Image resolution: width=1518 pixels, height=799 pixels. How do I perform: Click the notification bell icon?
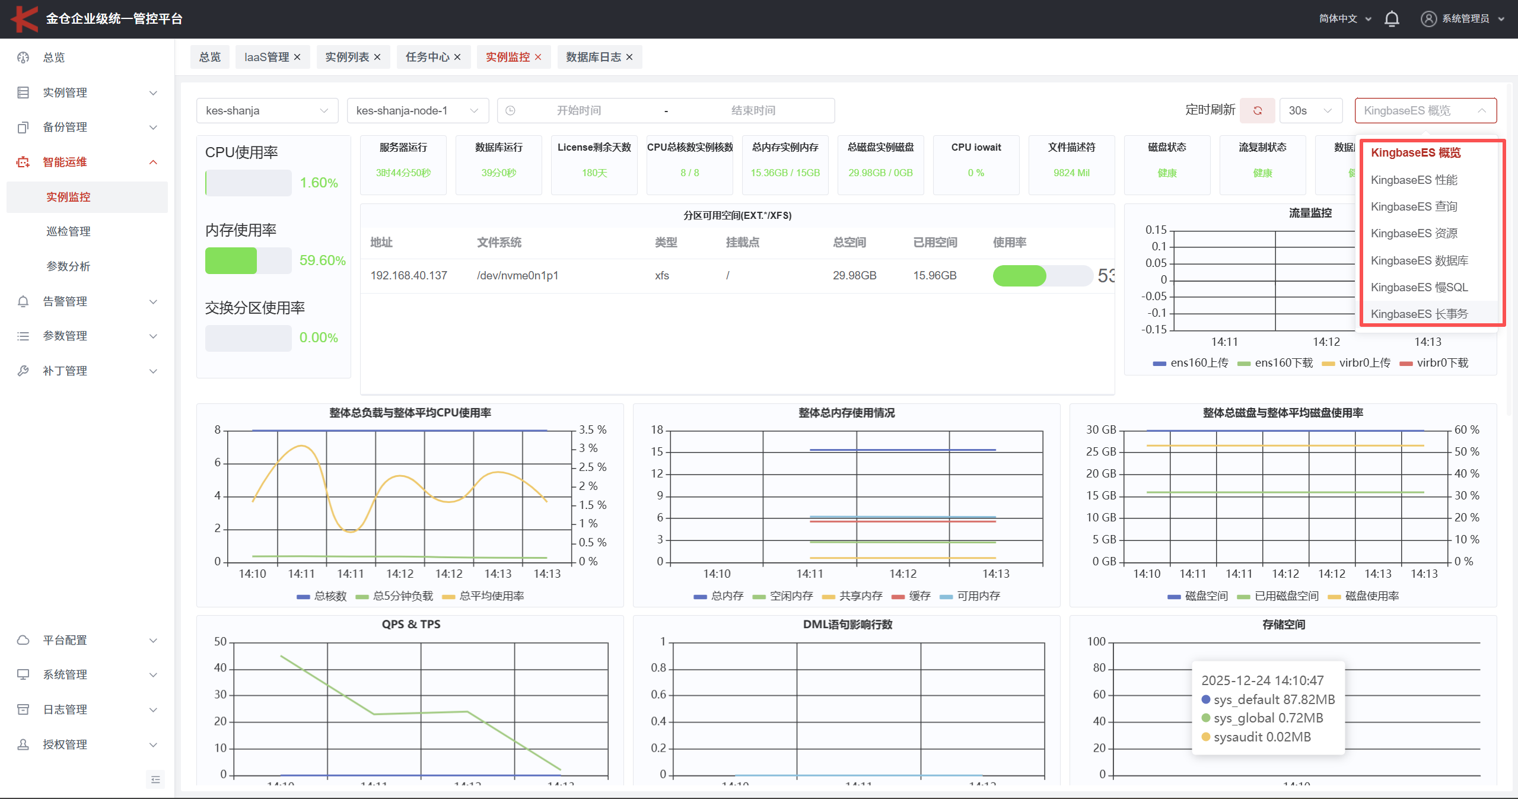click(1391, 19)
